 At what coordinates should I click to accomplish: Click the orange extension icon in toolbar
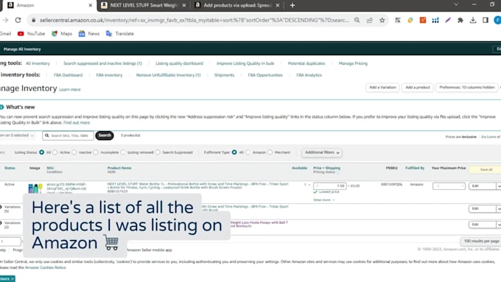point(423,20)
